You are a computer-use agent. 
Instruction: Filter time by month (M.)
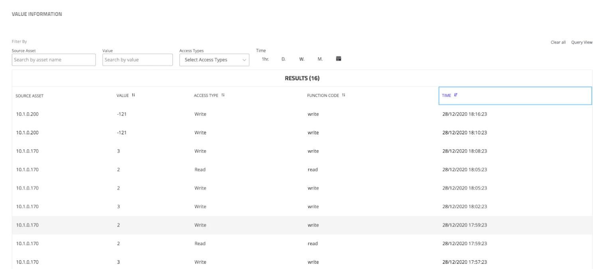tap(320, 59)
